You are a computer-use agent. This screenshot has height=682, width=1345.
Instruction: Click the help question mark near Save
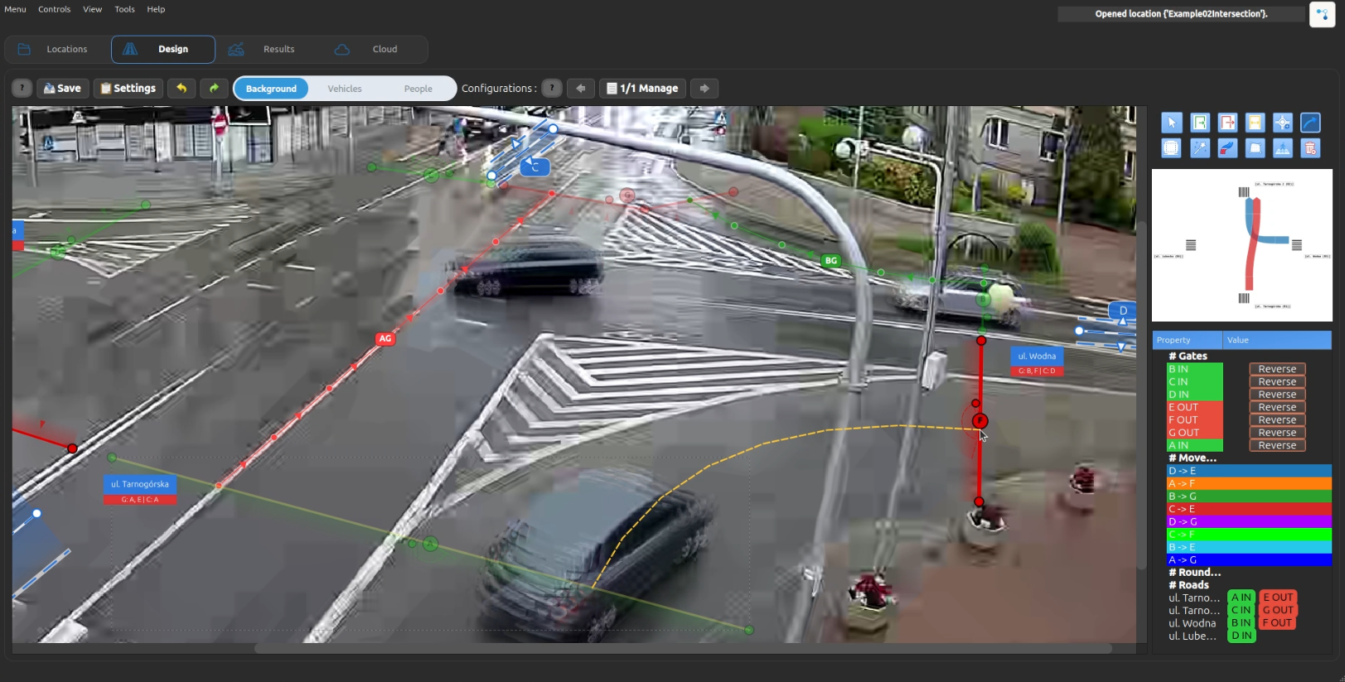22,88
